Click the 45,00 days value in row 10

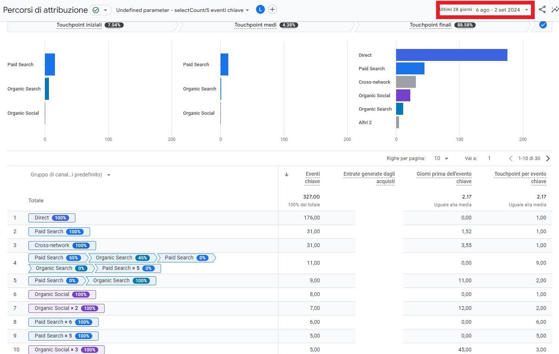coord(465,350)
